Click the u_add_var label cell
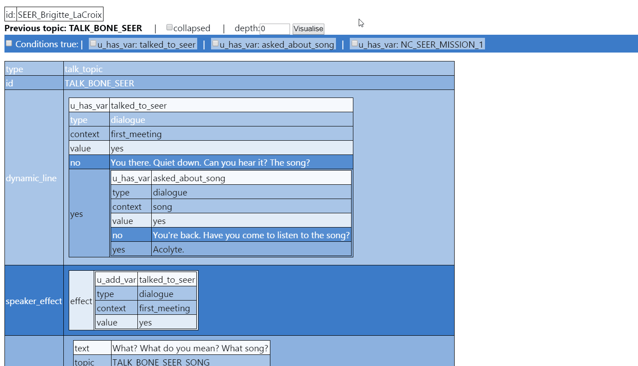Screen dimensions: 638x366 [116, 279]
